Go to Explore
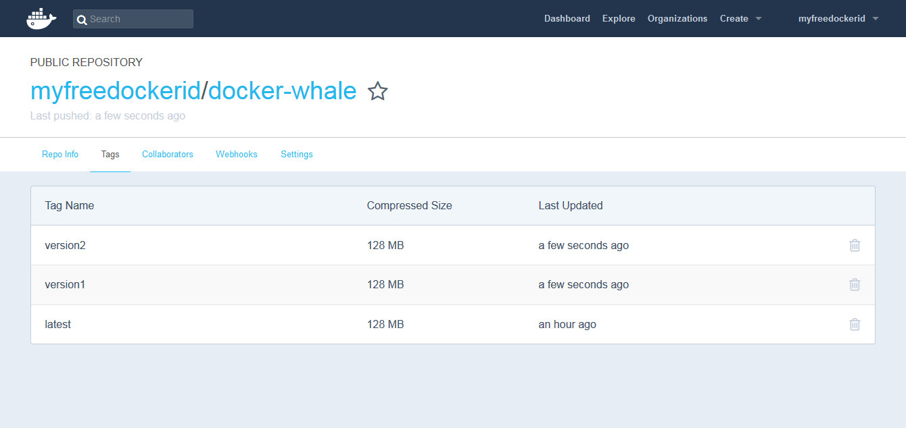Viewport: 906px width, 428px height. point(619,19)
